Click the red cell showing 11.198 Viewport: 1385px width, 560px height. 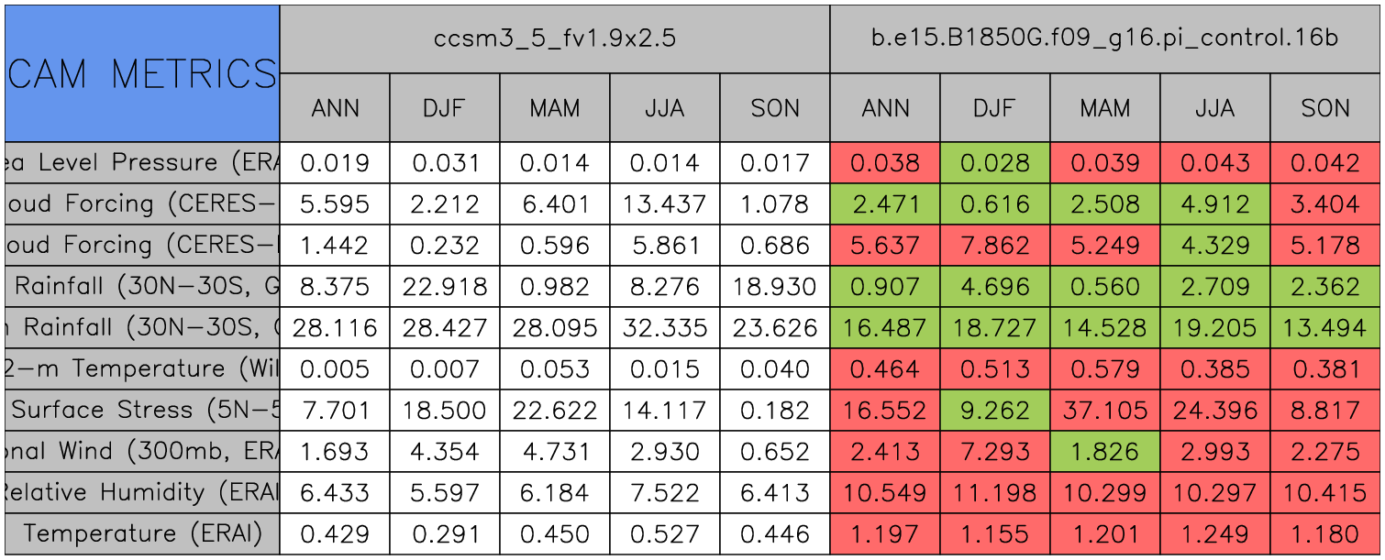click(x=994, y=492)
